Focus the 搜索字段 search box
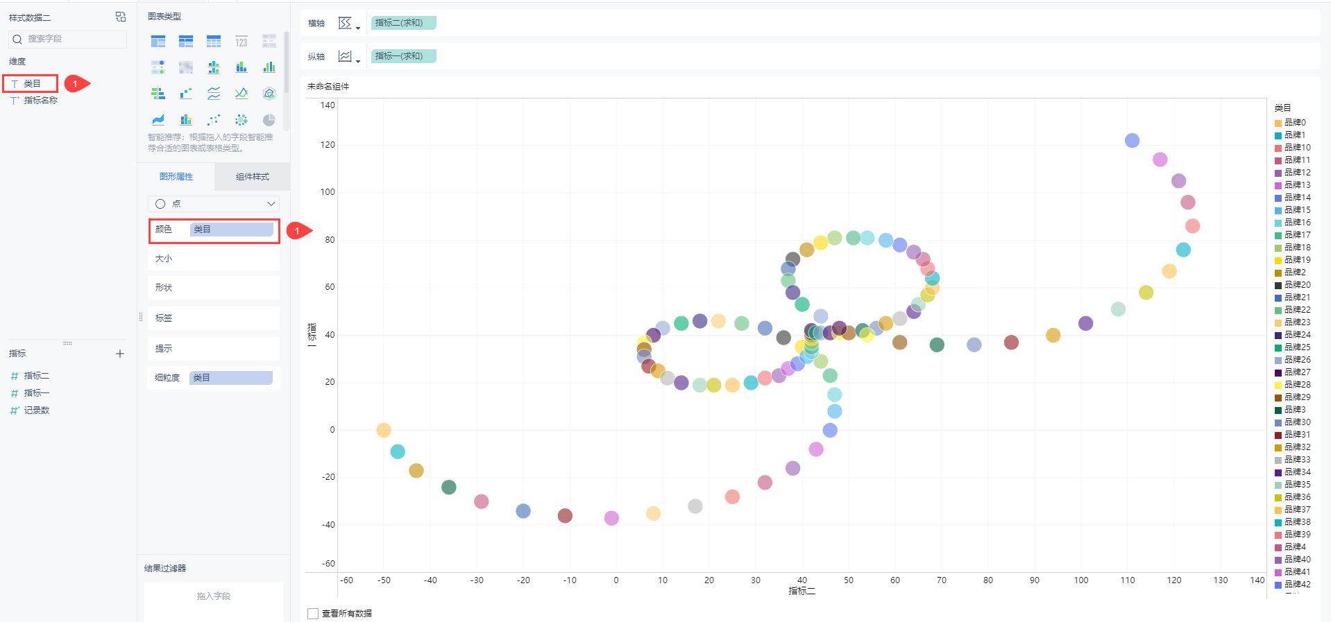The width and height of the screenshot is (1331, 622). (x=68, y=40)
